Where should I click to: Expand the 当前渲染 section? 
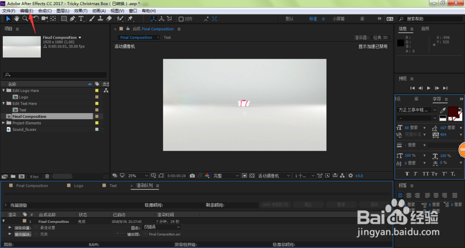pos(5,205)
